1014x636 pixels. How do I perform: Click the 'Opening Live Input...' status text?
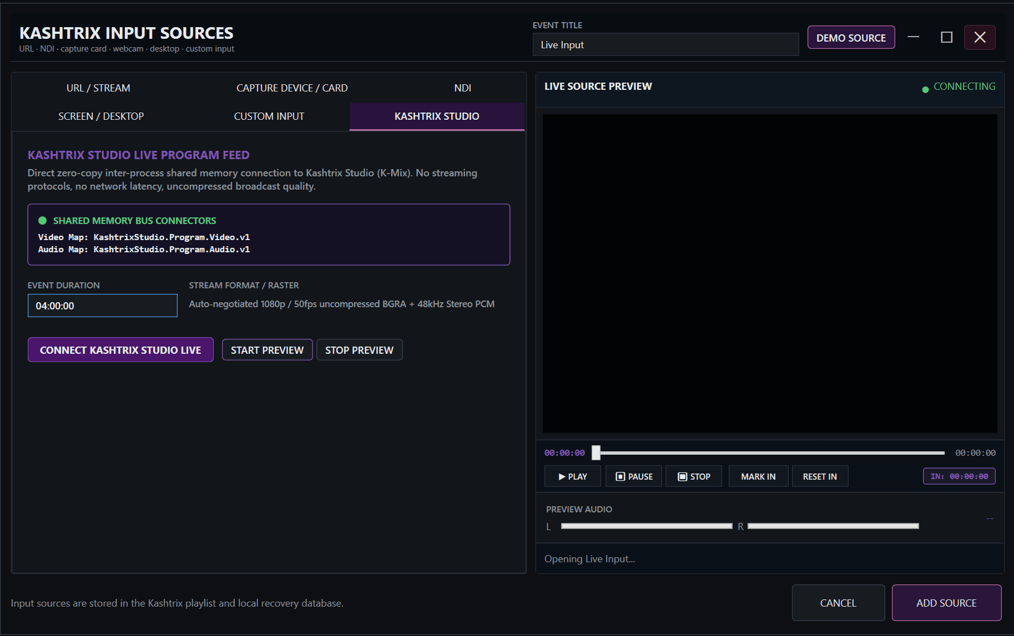click(x=589, y=559)
